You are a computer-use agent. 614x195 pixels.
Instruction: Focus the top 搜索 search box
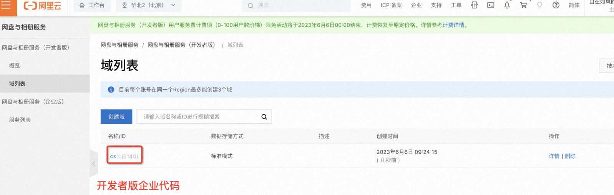point(296,5)
